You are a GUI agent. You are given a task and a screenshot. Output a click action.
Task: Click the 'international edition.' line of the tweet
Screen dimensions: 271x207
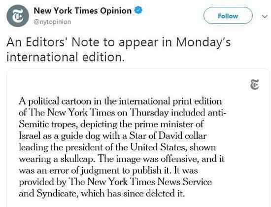(x=66, y=57)
